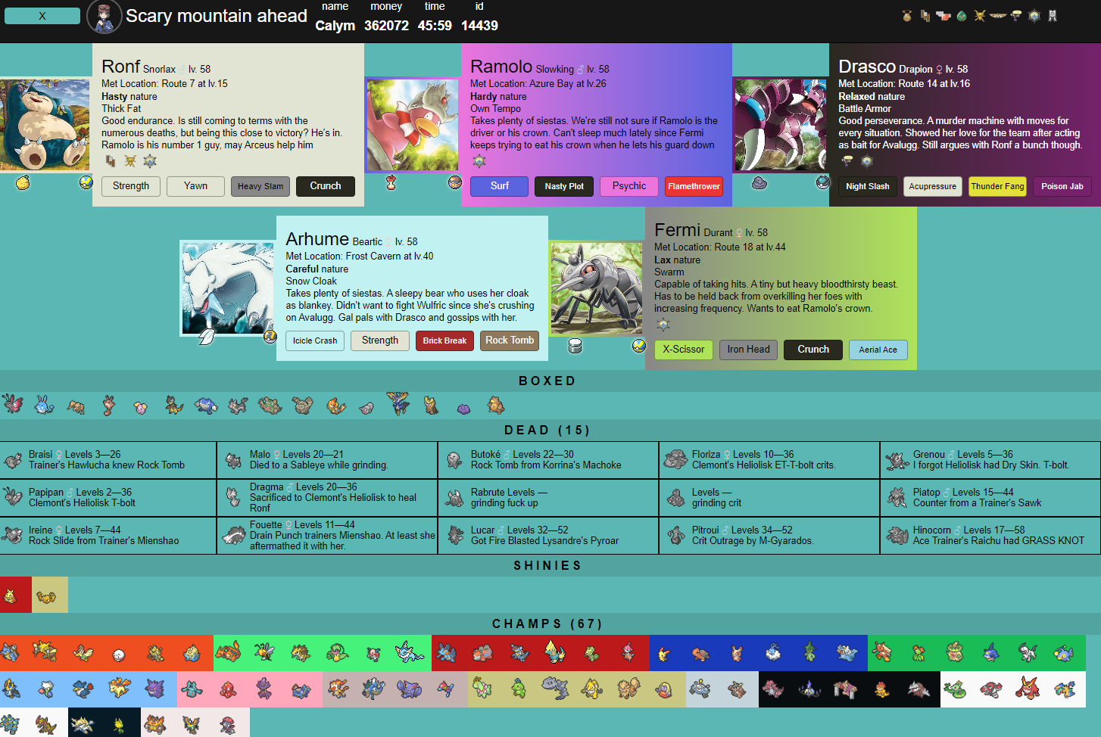Select Fermi's X-Scissor move
1101x737 pixels.
684,350
